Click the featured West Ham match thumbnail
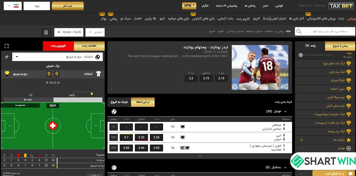356x176 pixels. coord(260,67)
